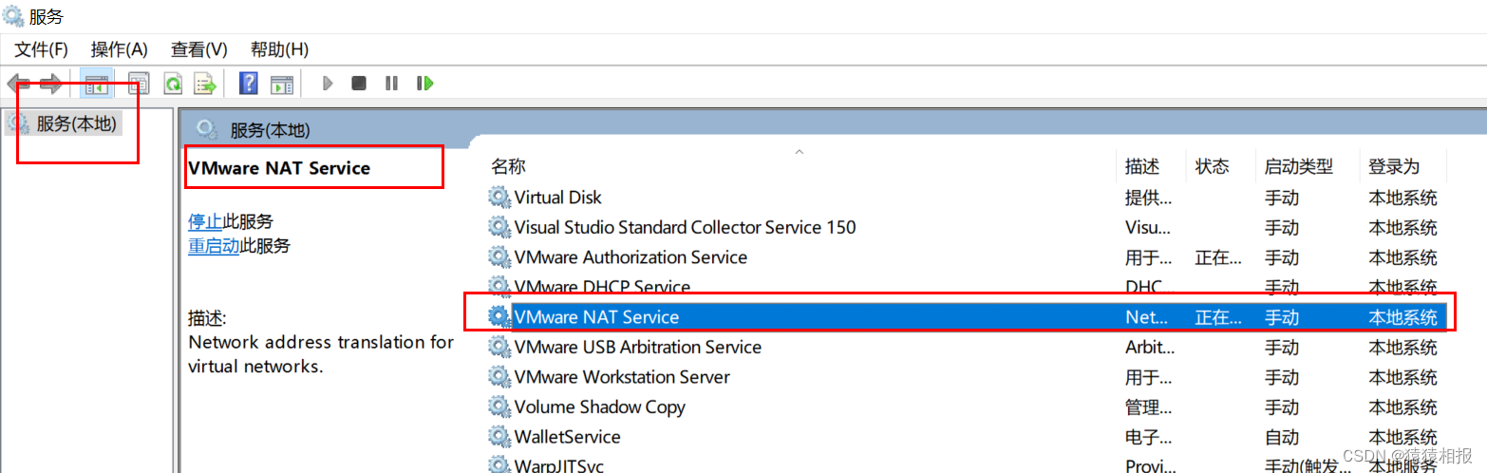Click the gear icon in 服务(本地) pane header

click(206, 129)
